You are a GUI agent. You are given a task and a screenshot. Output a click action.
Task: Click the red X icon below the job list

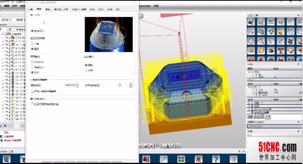(5, 126)
